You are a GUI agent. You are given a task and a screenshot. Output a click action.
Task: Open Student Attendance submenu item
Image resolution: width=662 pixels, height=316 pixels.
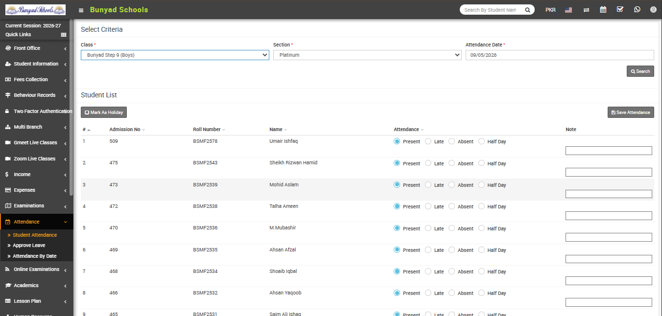(35, 235)
